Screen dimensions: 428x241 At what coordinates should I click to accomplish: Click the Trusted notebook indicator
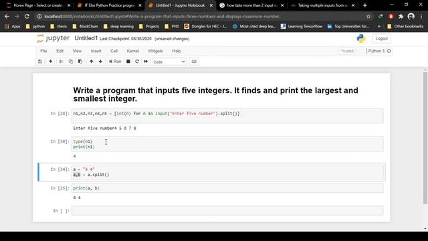(x=347, y=51)
